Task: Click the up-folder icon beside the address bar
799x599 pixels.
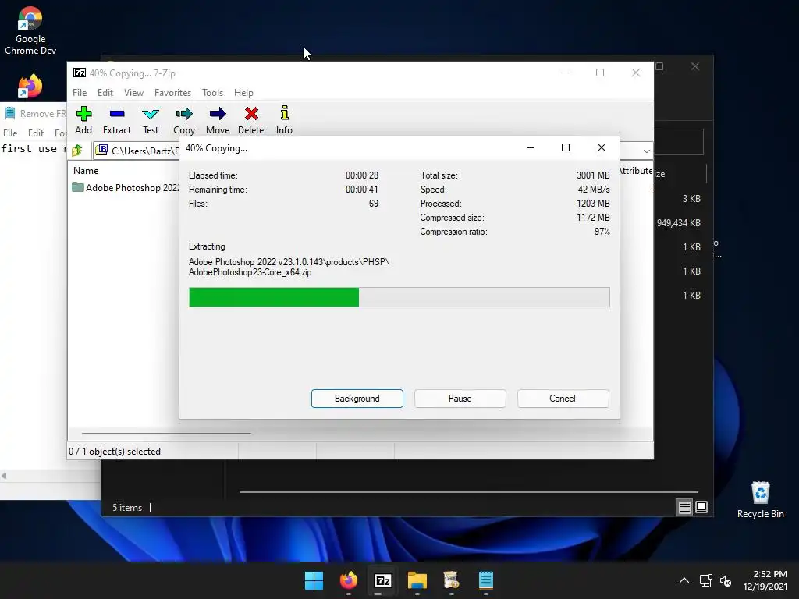Action: click(77, 151)
